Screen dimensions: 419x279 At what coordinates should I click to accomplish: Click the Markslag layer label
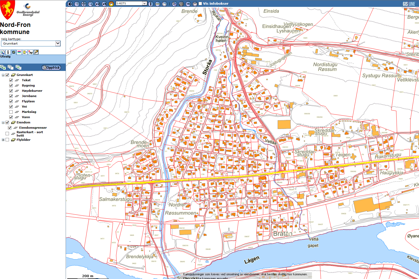(29, 112)
